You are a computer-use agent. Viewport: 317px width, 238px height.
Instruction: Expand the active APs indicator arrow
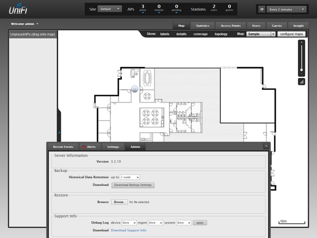(x=143, y=13)
